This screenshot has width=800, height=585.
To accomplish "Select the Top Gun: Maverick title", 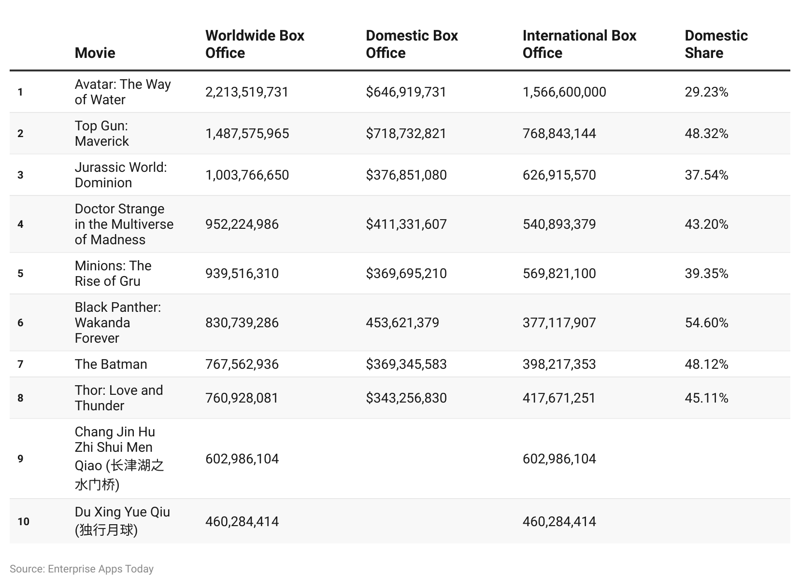I will [102, 133].
